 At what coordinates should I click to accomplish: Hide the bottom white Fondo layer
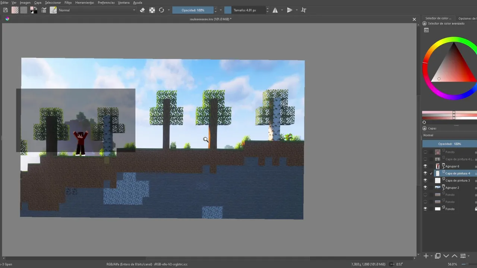(x=425, y=209)
